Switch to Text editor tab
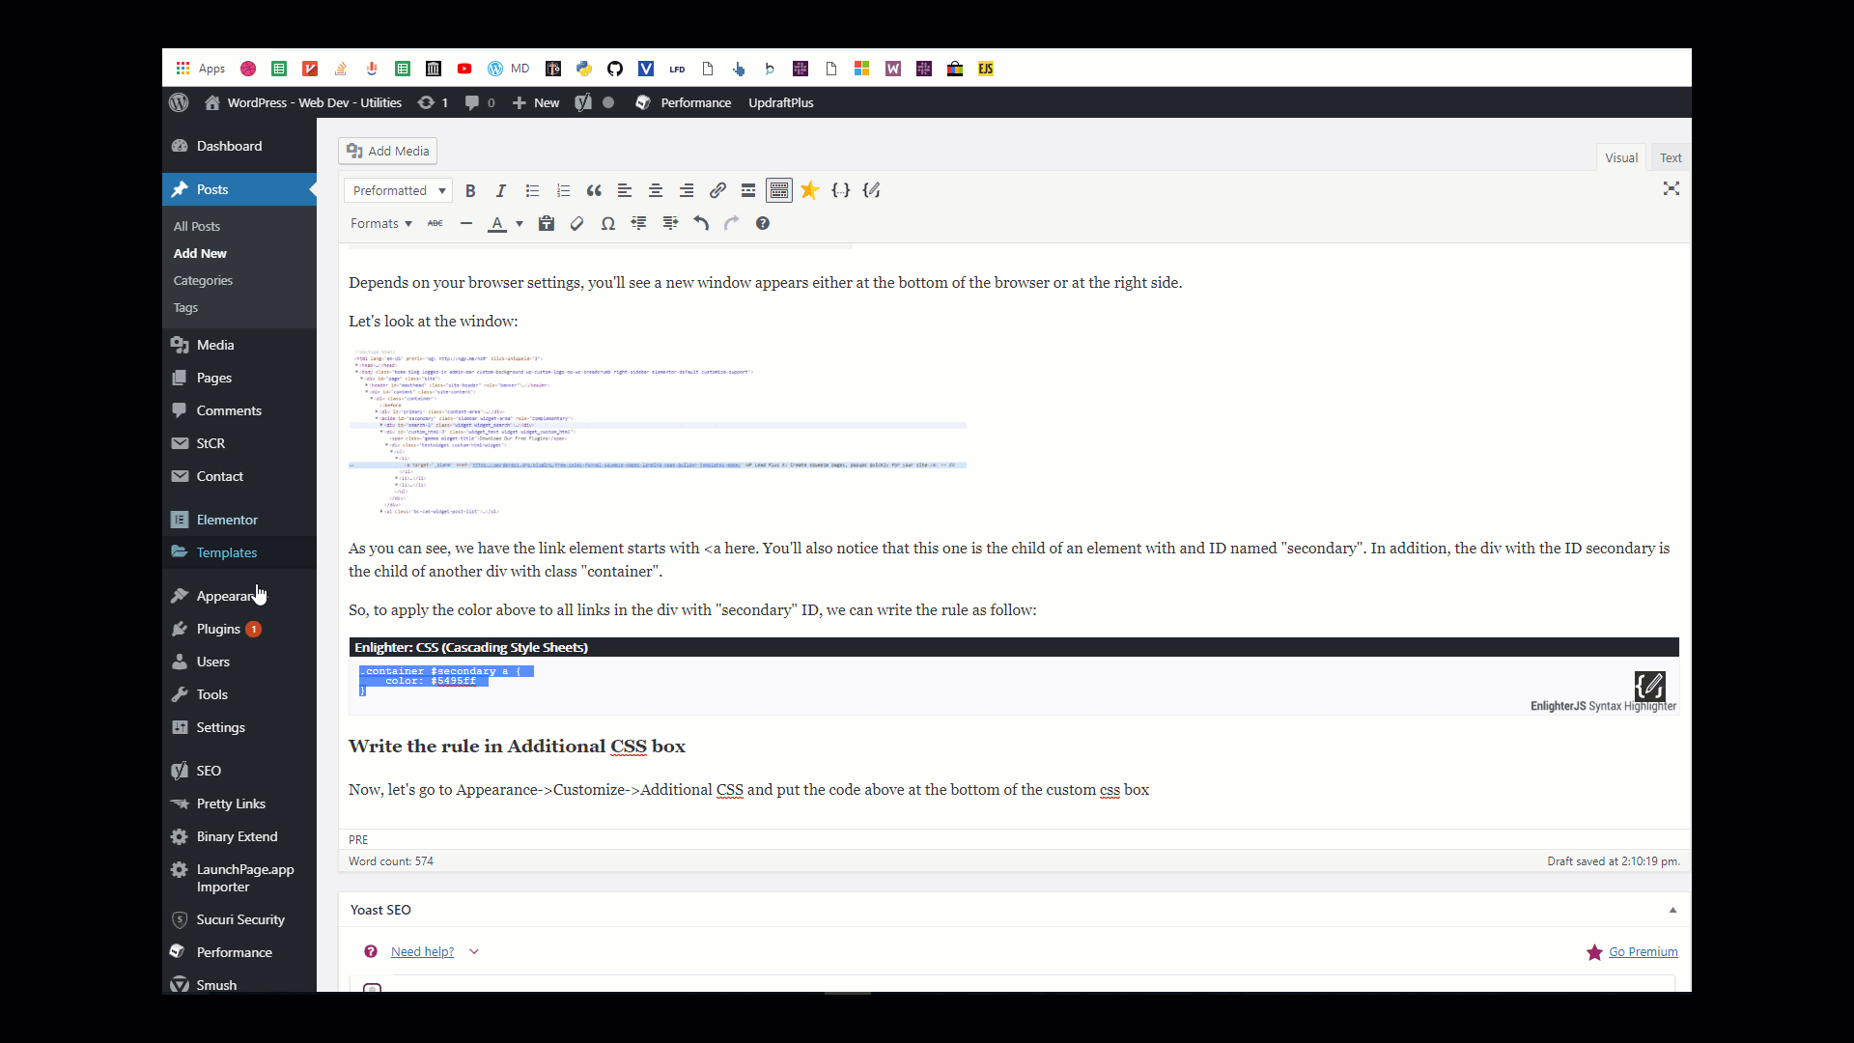1854x1043 pixels. [x=1670, y=156]
